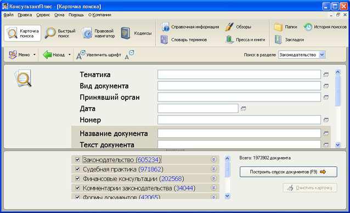The height and width of the screenshot is (213, 350).
Task: Open the Окна menu
Action: 59,15
